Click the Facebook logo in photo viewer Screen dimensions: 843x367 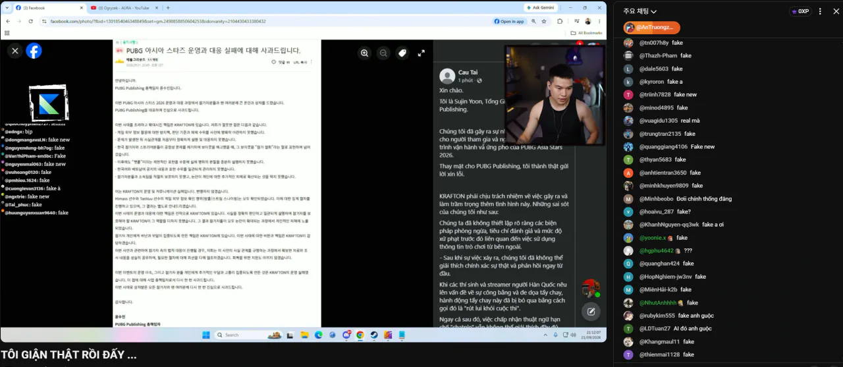(34, 51)
